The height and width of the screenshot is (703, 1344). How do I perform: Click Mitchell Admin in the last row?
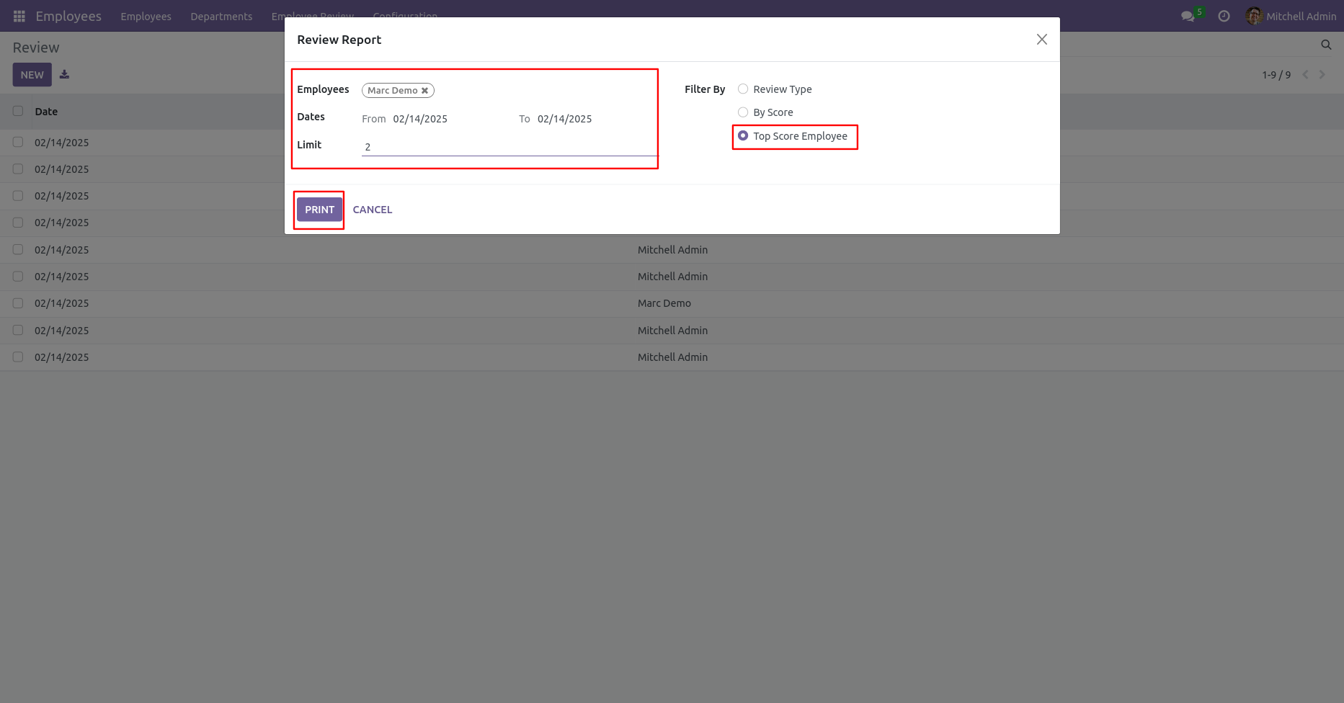[x=672, y=357]
